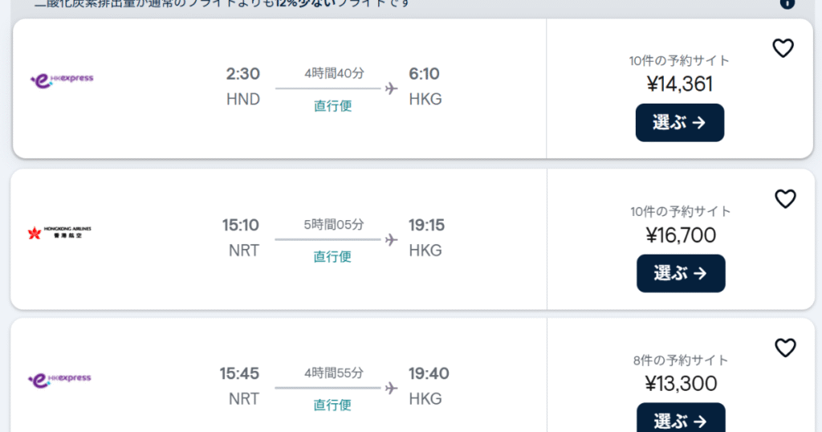Favorite the Hong Kong Airlines 15:10 flight
Screen dimensions: 822x432
pyautogui.click(x=785, y=198)
